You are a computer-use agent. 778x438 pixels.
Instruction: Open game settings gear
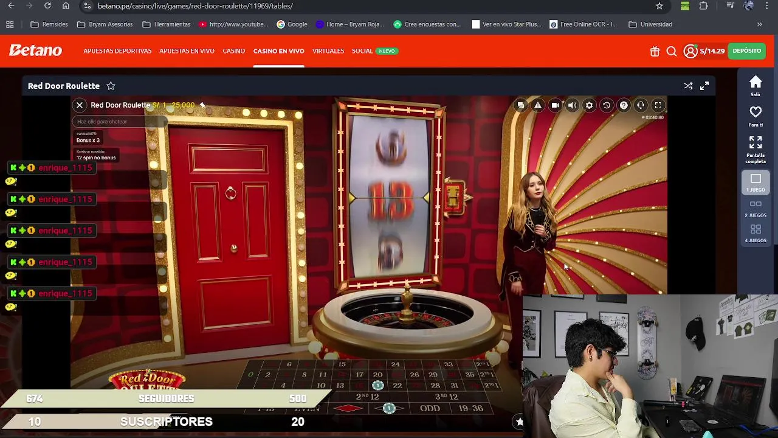[589, 105]
